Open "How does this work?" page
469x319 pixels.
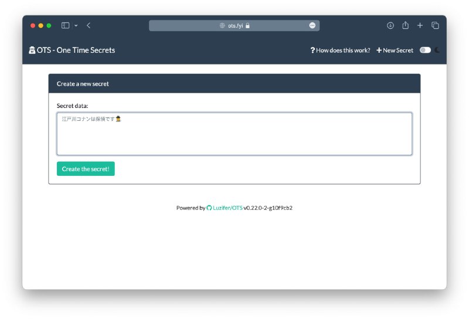point(341,50)
